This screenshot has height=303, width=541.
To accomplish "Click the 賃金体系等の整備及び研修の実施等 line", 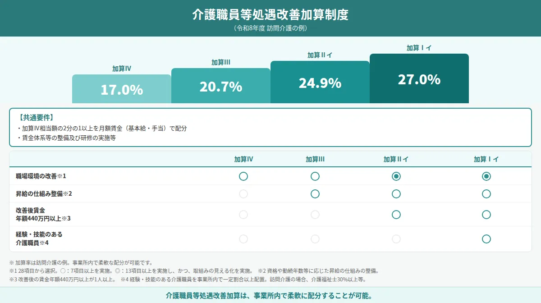I will pos(66,138).
